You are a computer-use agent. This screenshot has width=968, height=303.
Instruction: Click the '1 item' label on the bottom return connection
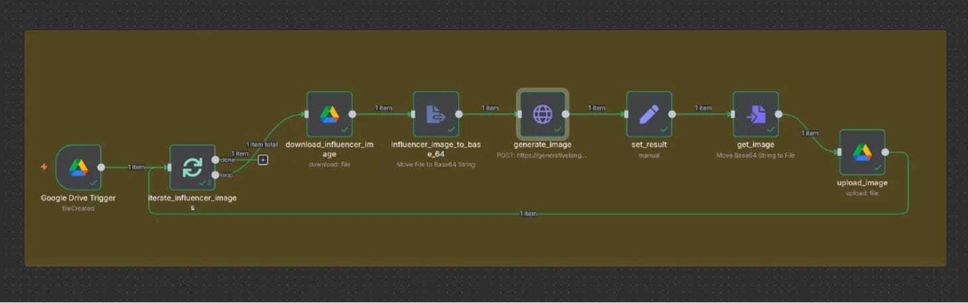point(529,214)
